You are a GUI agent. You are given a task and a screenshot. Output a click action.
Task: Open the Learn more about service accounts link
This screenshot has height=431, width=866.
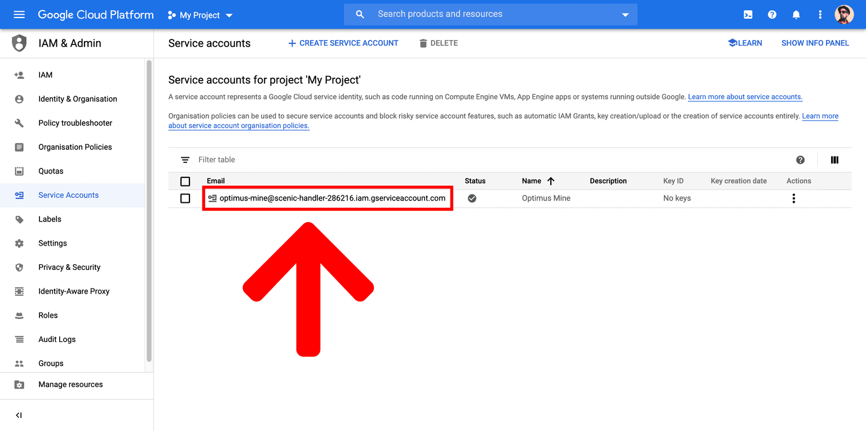(745, 96)
